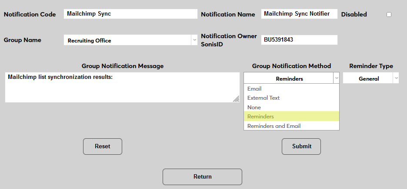Click the Notification Code label

coord(30,14)
